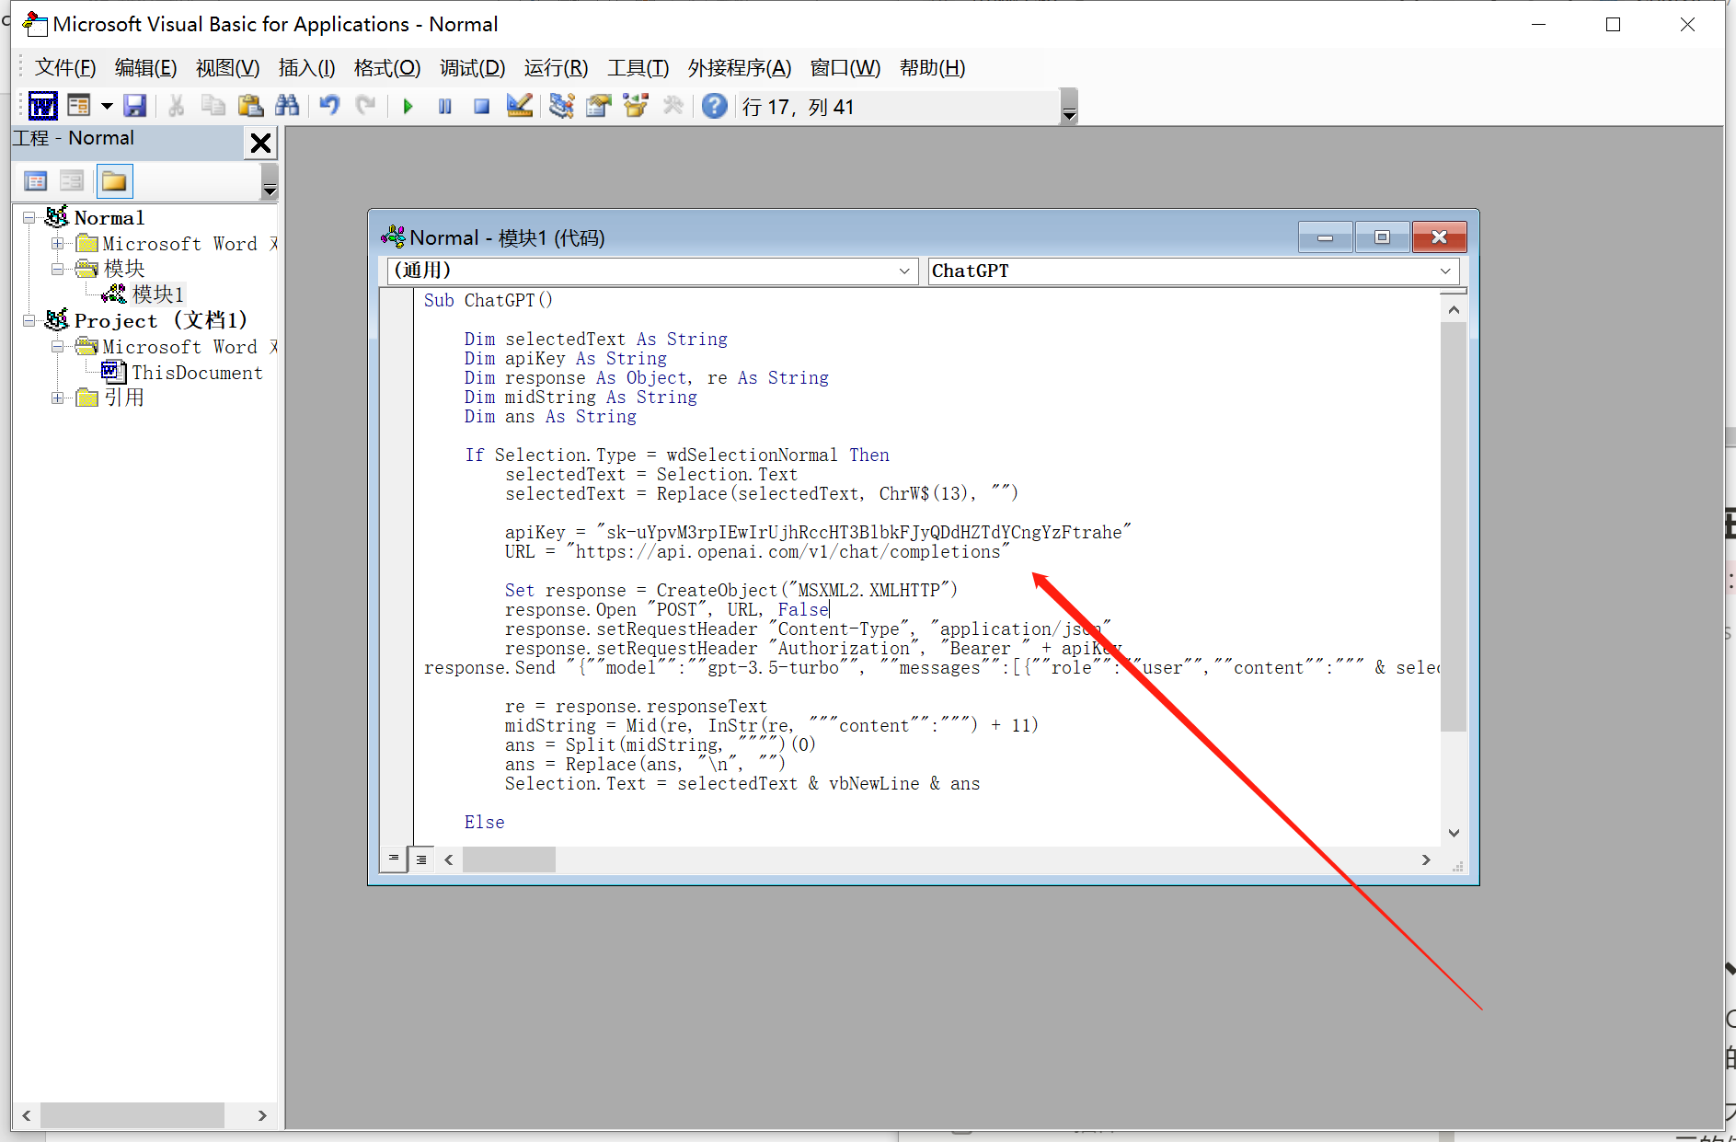Open the 工具(T) menu

(x=638, y=68)
